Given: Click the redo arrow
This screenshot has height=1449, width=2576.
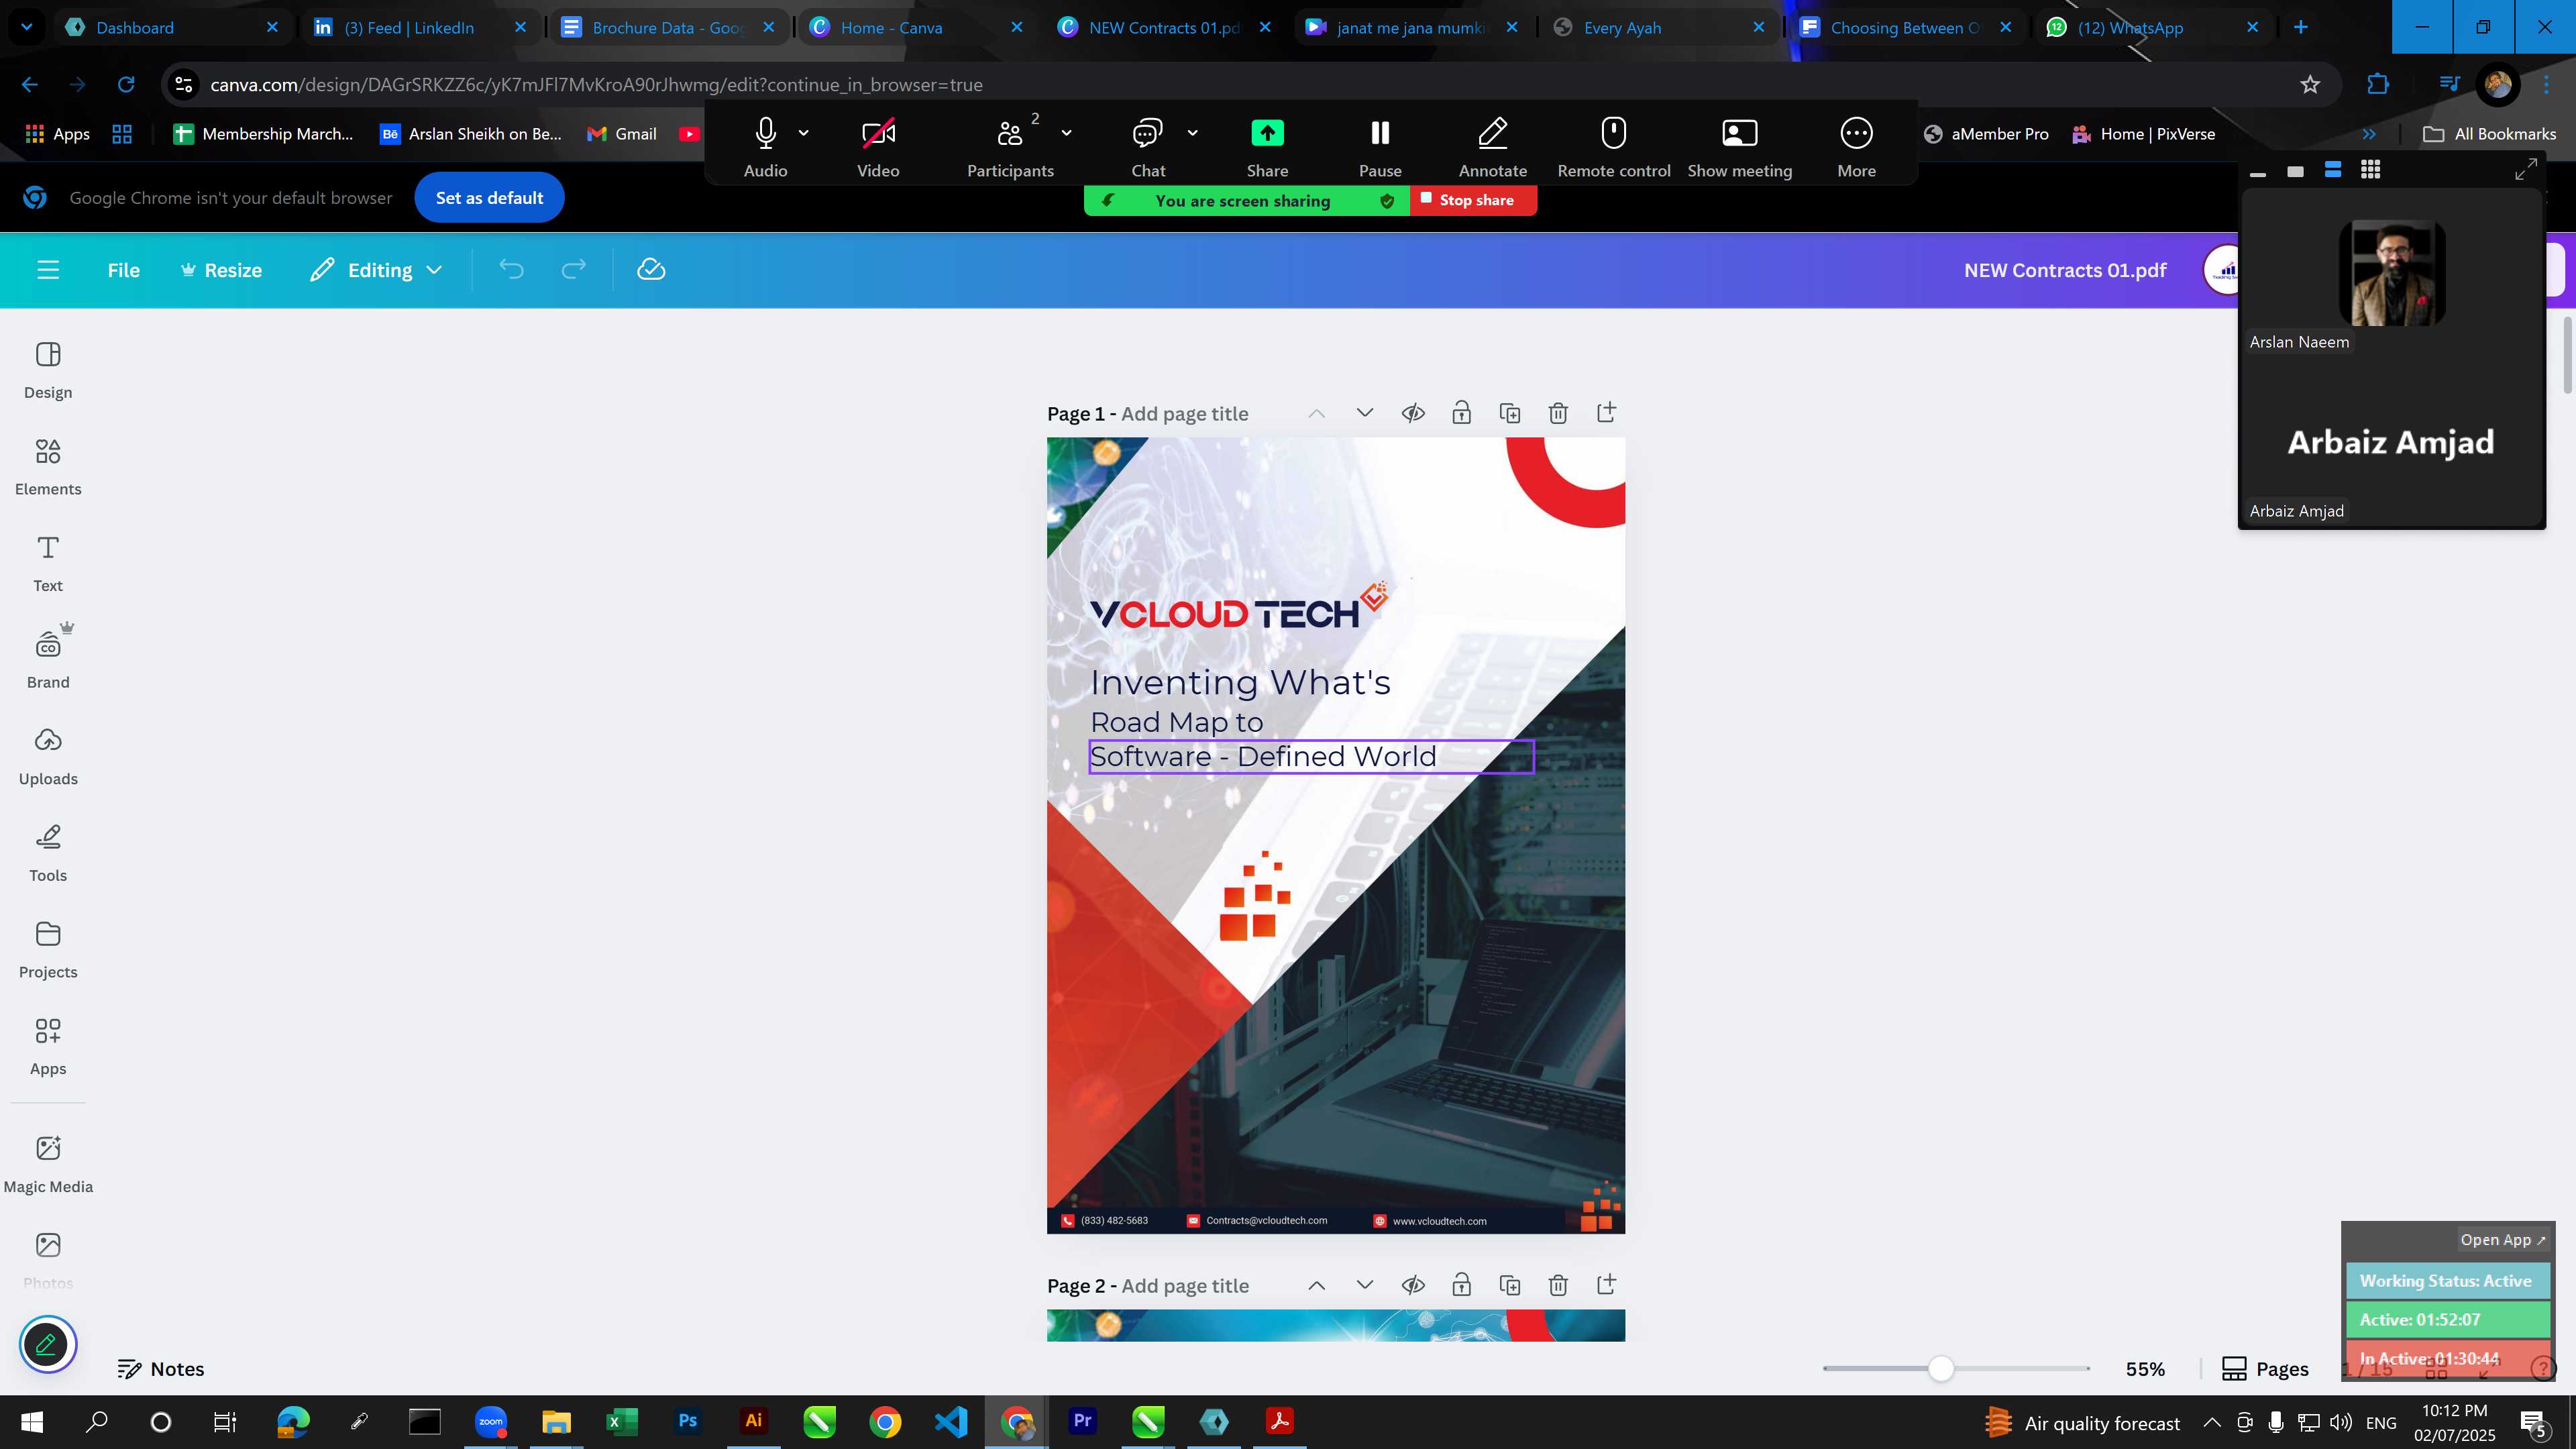Looking at the screenshot, I should tap(573, 270).
